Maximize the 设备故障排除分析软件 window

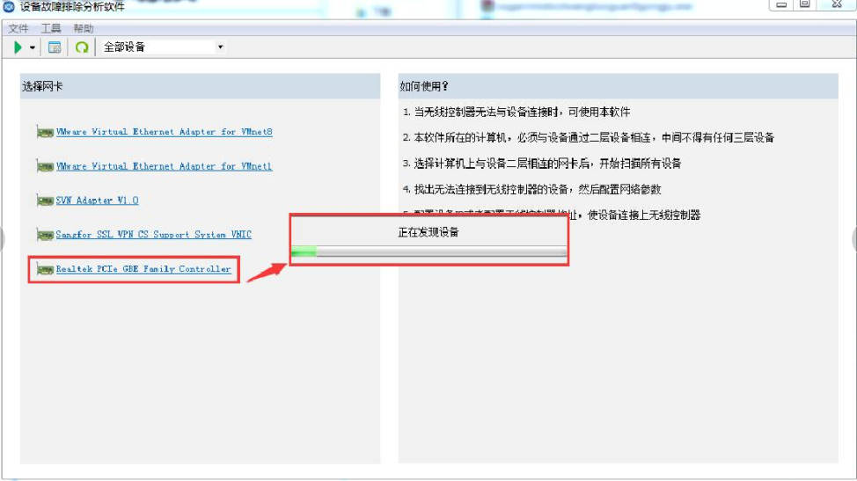pos(805,5)
